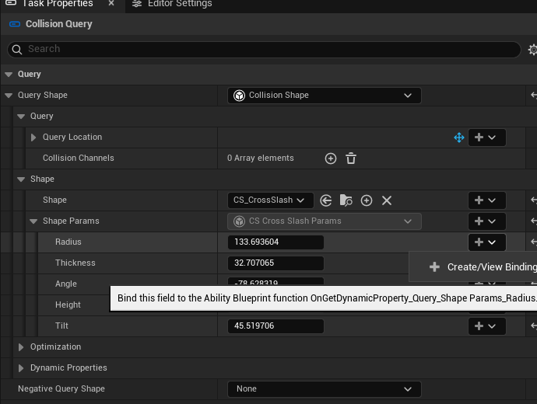This screenshot has width=537, height=404.
Task: Clear the Shape asset with X icon
Action: click(x=387, y=200)
